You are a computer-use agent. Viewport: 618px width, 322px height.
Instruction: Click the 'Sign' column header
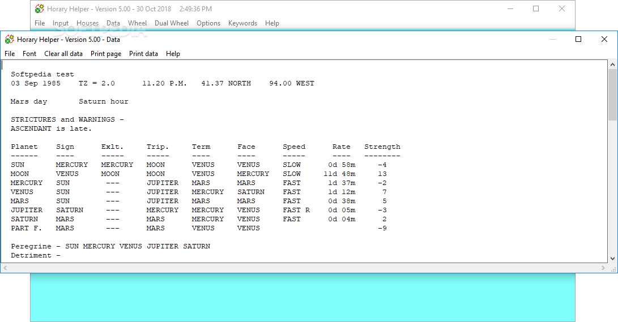(x=65, y=147)
